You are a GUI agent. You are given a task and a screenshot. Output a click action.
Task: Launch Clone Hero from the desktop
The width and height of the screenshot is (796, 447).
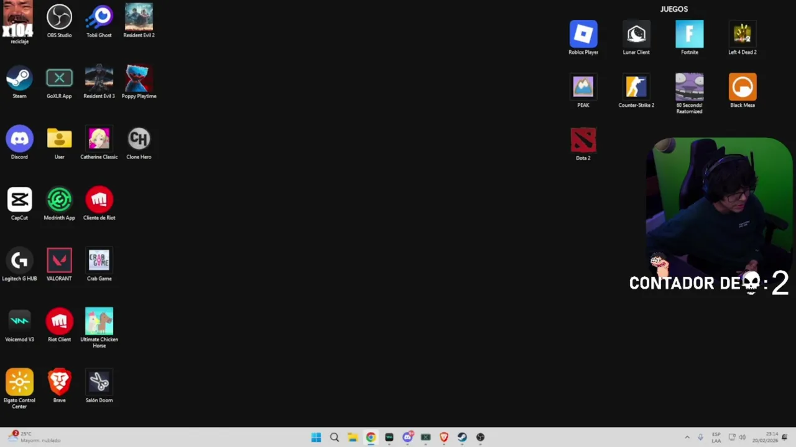pos(139,143)
